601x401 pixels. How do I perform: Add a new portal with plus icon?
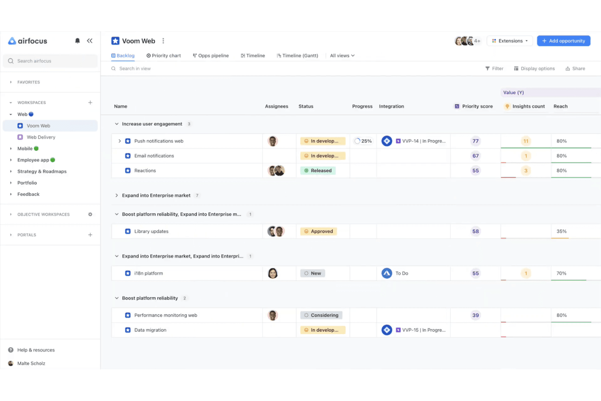[90, 235]
